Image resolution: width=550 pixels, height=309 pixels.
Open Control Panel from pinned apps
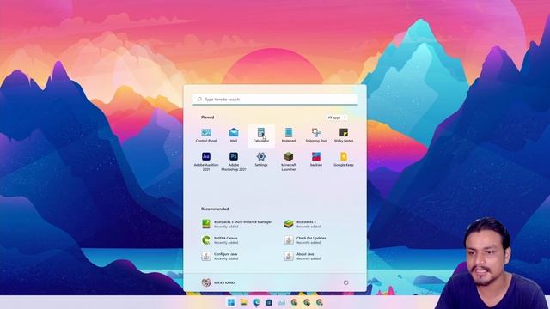pos(206,135)
